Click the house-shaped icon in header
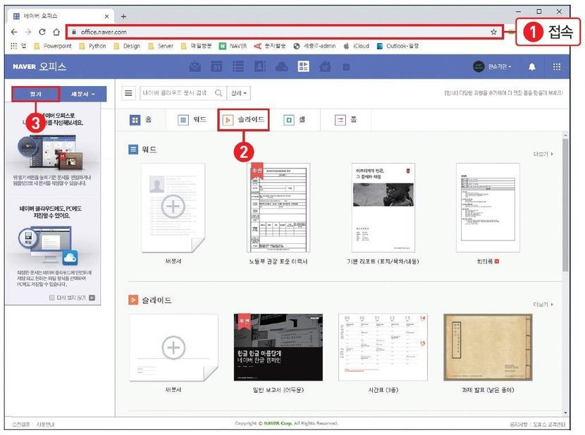585x435 pixels. pos(325,67)
